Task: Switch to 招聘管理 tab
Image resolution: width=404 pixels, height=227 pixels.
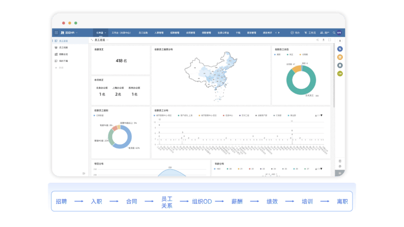Action: click(174, 33)
